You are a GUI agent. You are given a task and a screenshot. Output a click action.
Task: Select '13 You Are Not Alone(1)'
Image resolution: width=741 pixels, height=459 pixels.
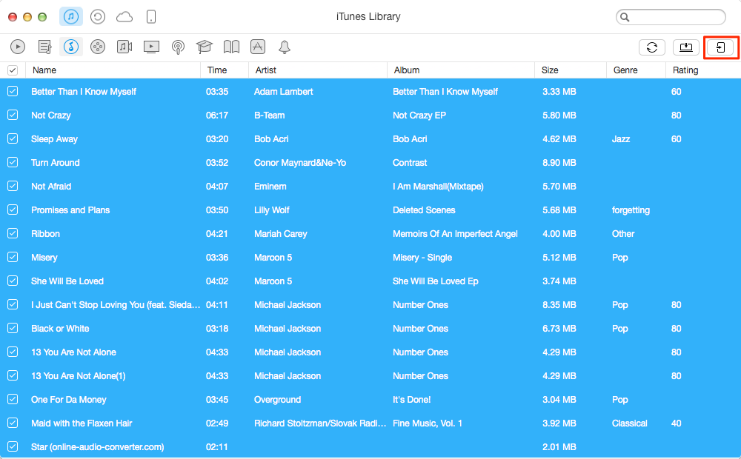(x=78, y=376)
